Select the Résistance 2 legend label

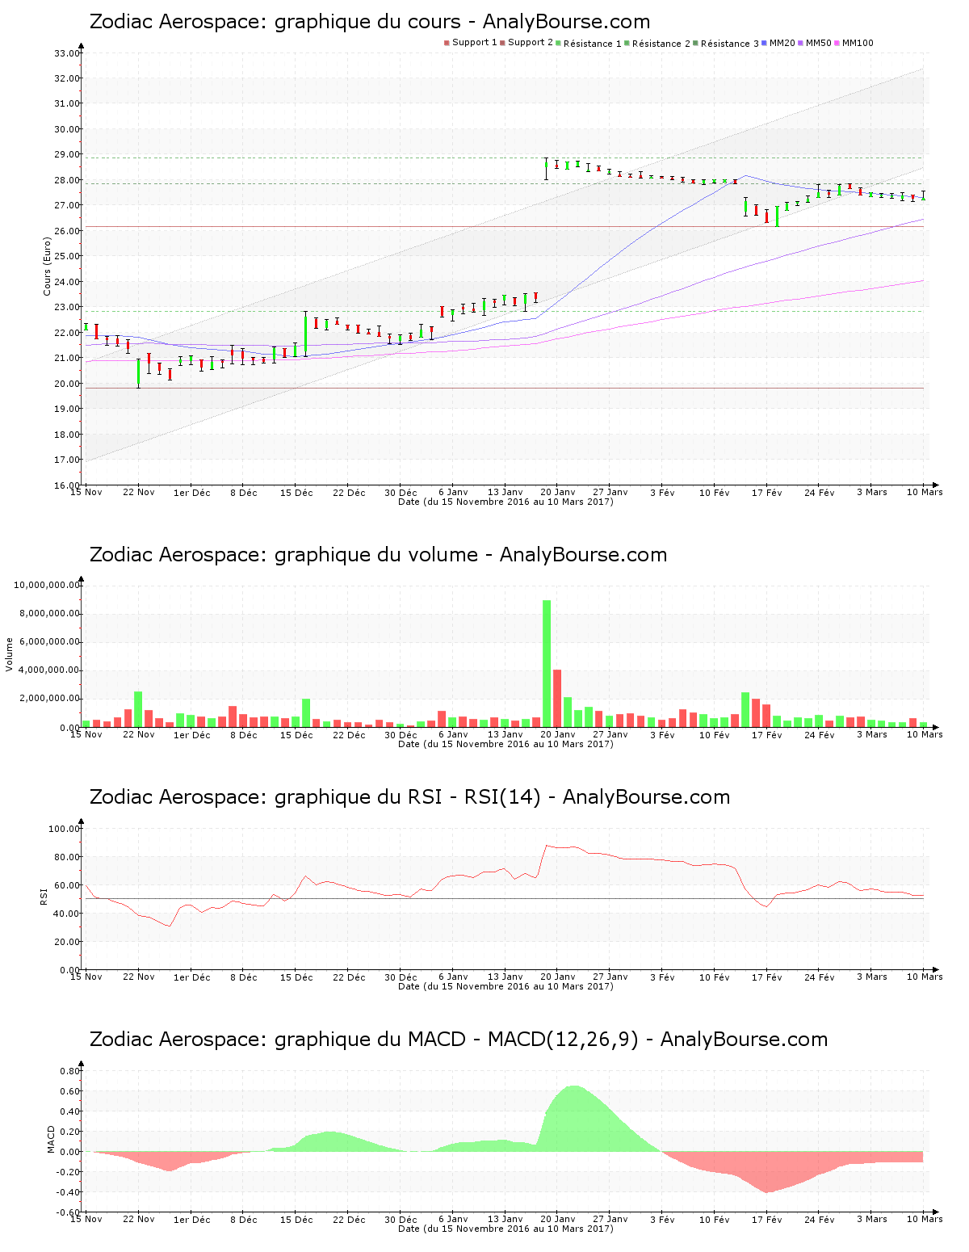click(x=661, y=44)
